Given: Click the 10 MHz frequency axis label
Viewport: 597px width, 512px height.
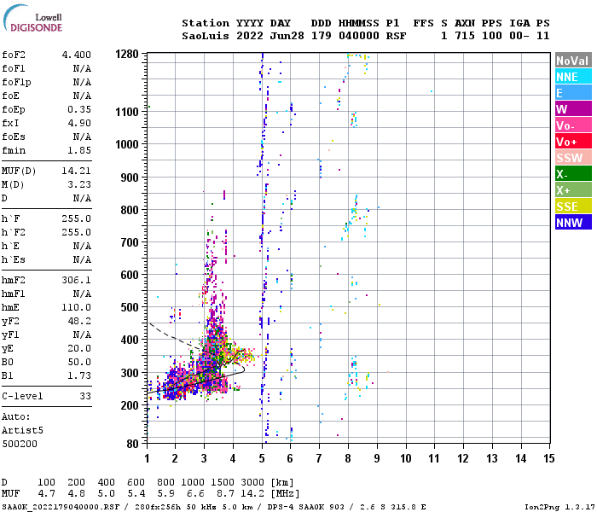Looking at the screenshot, I should pyautogui.click(x=406, y=458).
